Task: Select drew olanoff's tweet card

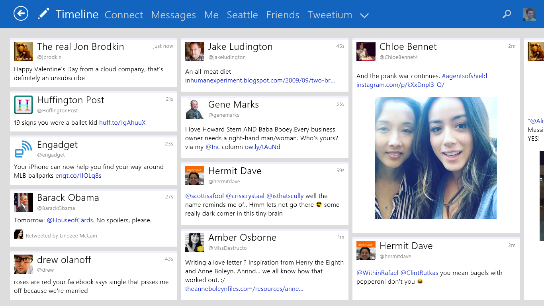Action: tap(94, 275)
